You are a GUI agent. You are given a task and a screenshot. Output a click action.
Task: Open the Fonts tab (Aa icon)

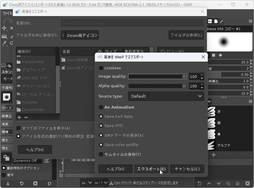coord(210,21)
